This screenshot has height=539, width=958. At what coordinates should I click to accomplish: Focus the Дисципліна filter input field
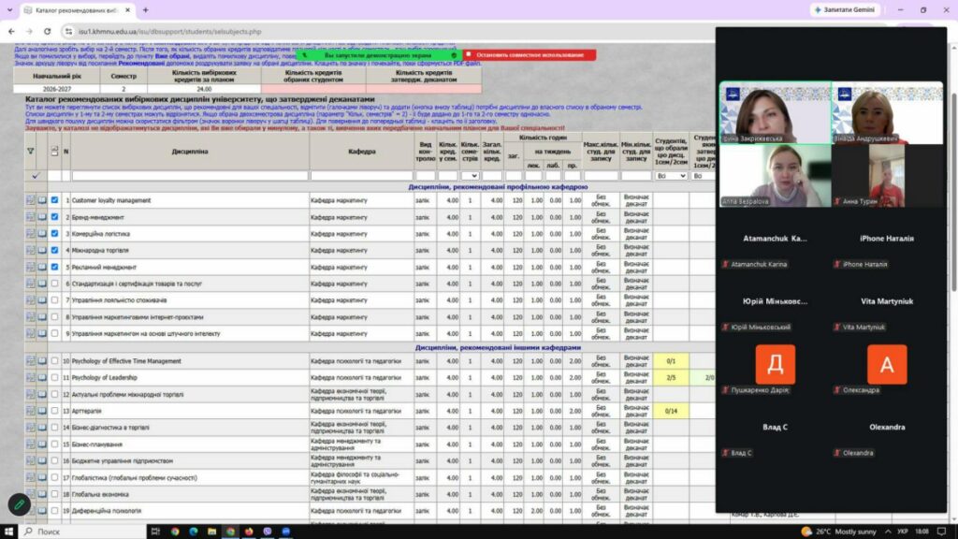click(190, 176)
